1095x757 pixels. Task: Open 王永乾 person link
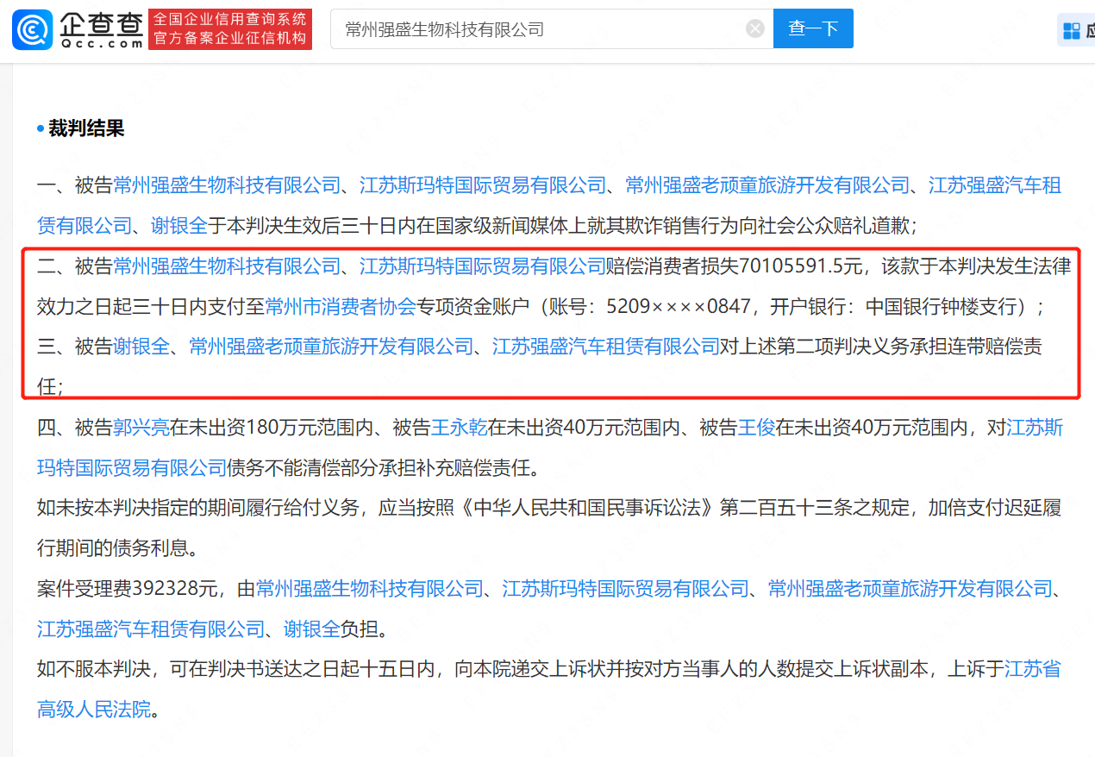[x=460, y=428]
